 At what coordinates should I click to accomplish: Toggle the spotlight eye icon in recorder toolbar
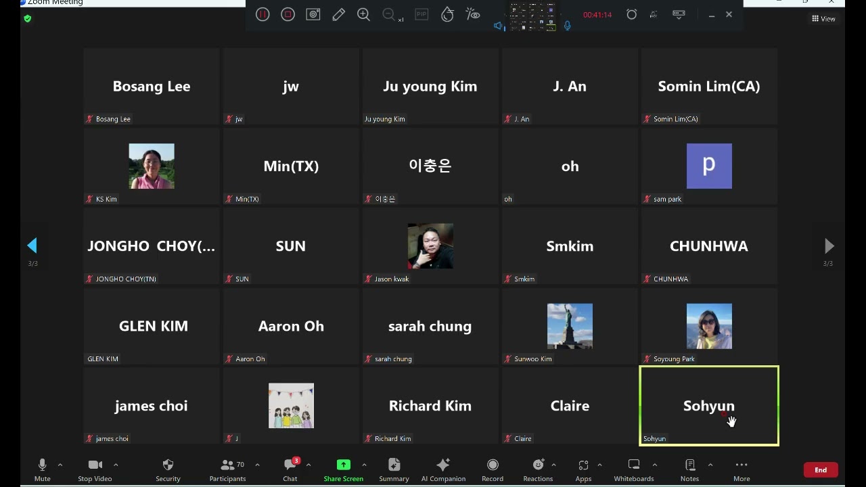coord(473,14)
